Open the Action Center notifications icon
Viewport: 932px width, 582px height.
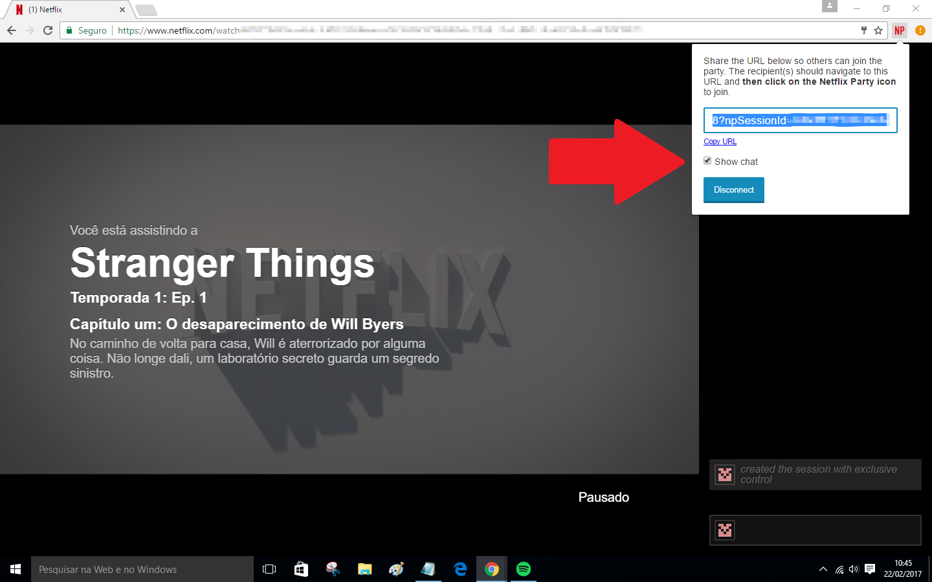coord(870,569)
